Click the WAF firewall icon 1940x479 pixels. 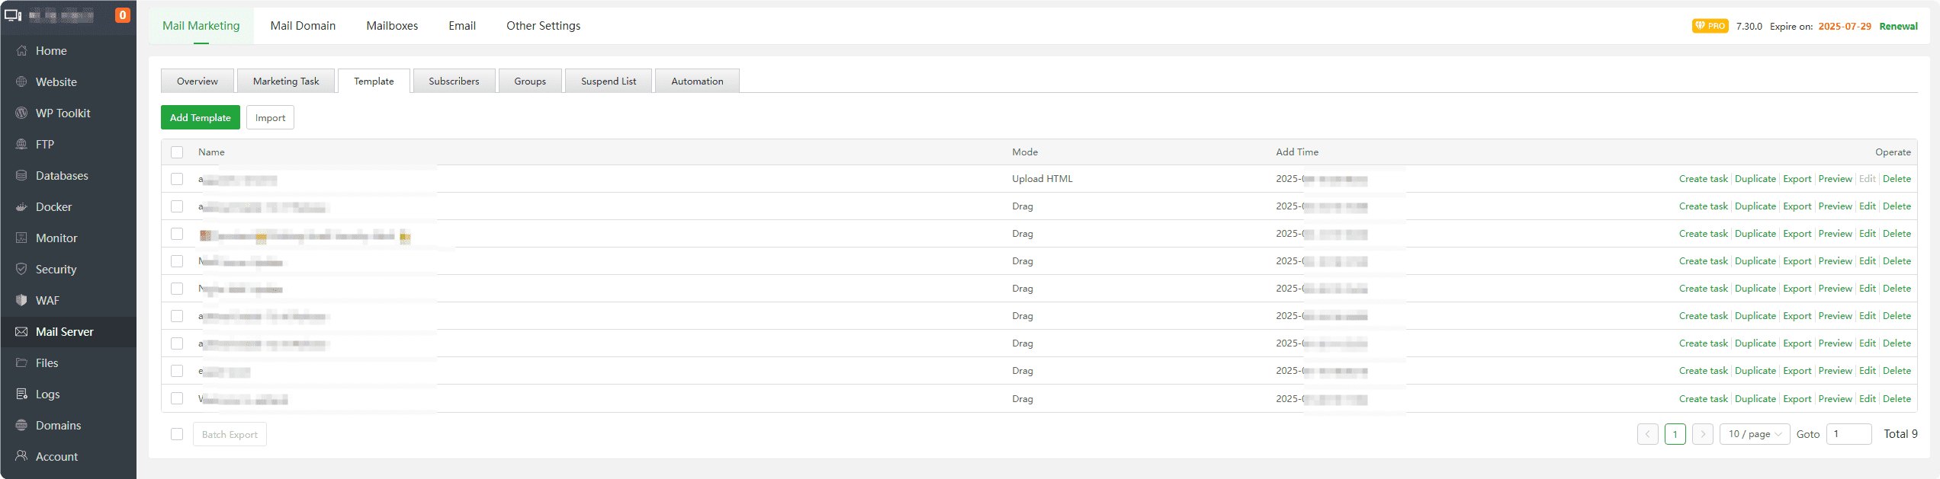pyautogui.click(x=21, y=301)
